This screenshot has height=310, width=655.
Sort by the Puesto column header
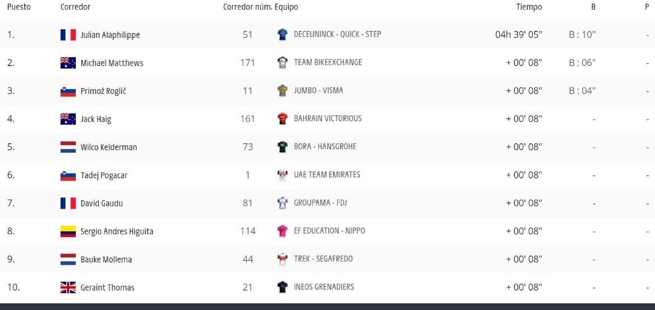[x=19, y=7]
